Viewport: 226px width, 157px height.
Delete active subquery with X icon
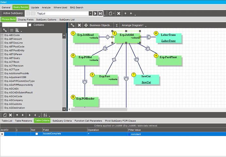[119, 13]
